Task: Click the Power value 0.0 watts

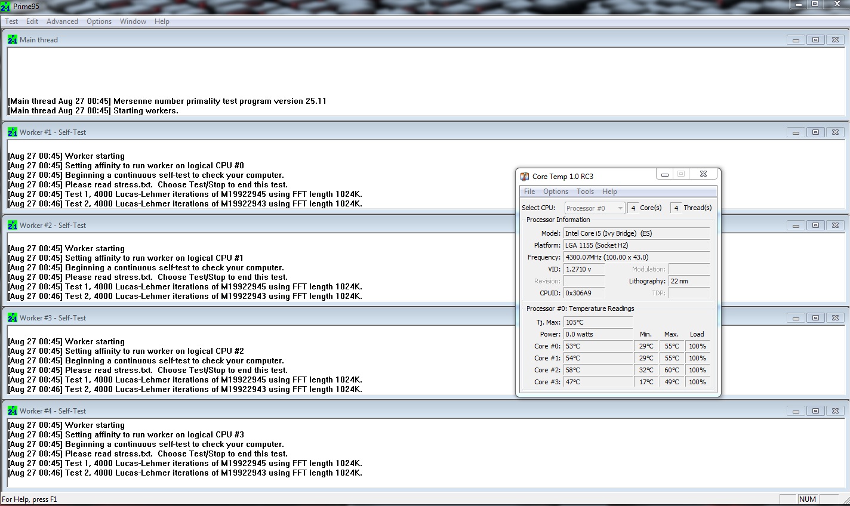Action: [x=598, y=334]
